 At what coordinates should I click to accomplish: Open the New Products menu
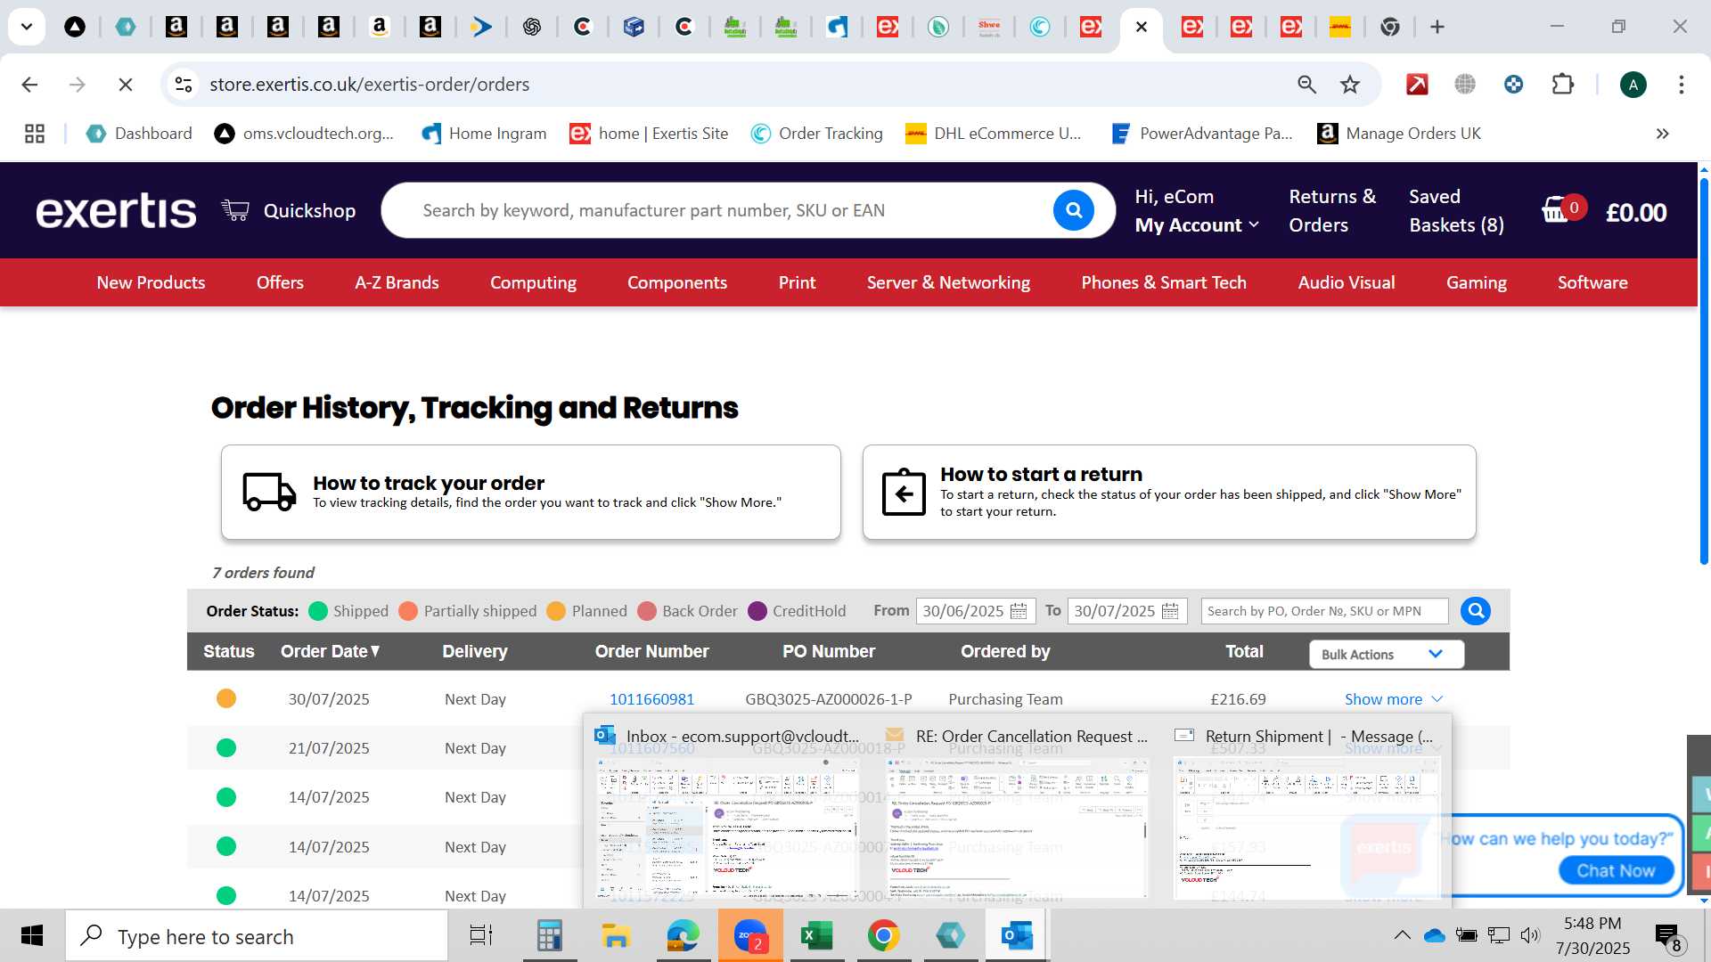coord(151,282)
